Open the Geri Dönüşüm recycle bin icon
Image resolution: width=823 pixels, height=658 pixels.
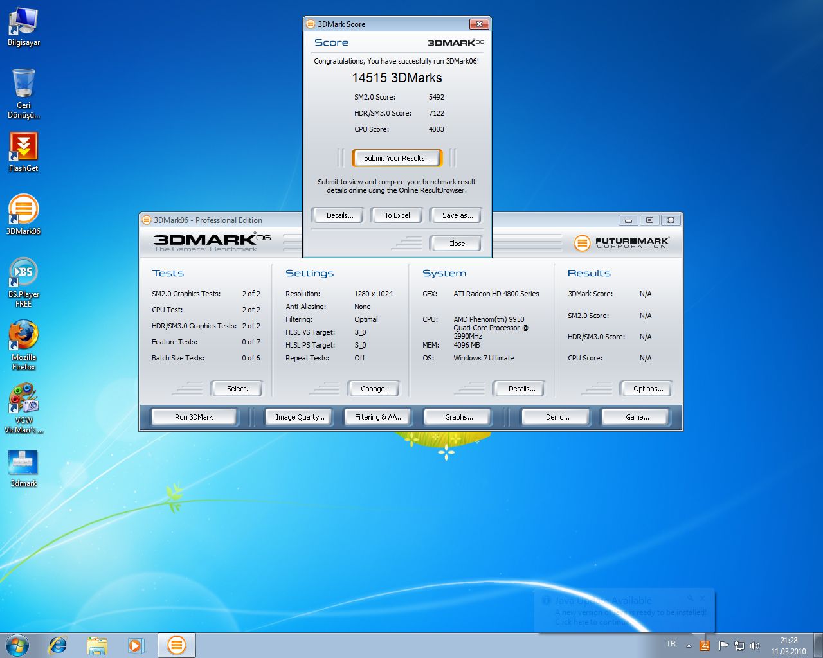point(23,94)
